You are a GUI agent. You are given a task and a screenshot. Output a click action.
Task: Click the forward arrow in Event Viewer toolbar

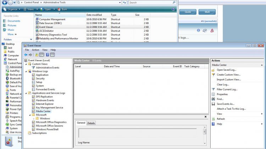pos(31,55)
